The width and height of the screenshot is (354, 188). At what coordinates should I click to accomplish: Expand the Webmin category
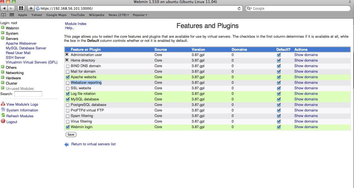2,28
